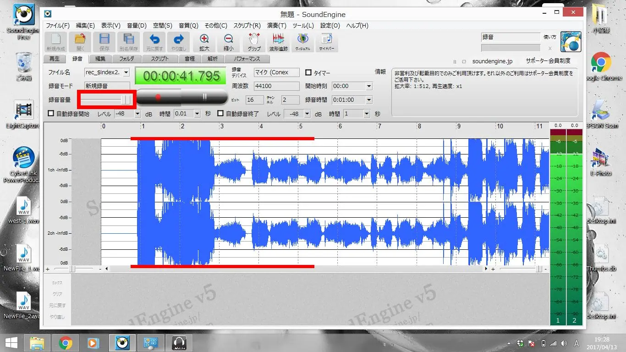This screenshot has width=626, height=352.
Task: Click the Windows Start button
Action: tap(11, 343)
